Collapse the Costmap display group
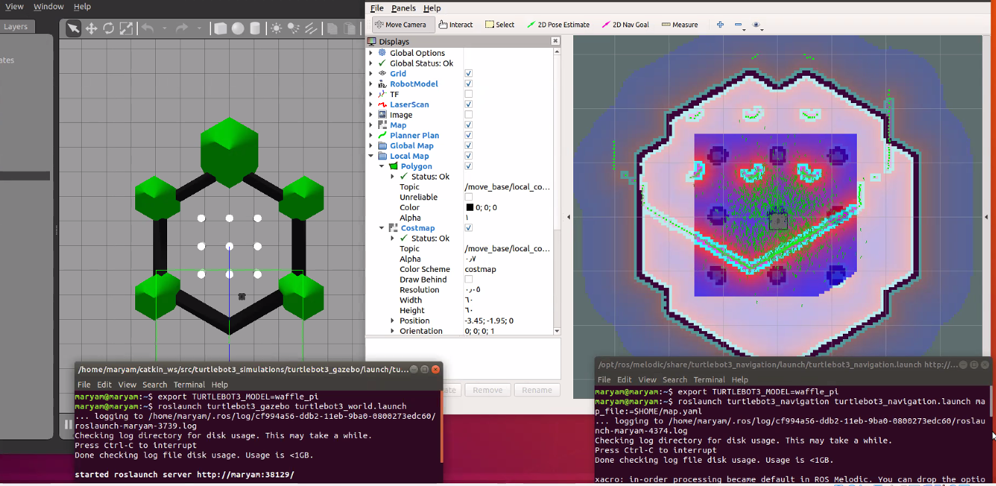 click(381, 228)
